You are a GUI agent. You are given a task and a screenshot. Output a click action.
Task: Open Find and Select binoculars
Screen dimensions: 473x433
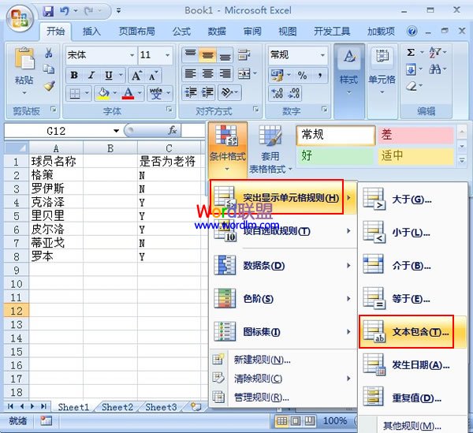[x=434, y=69]
